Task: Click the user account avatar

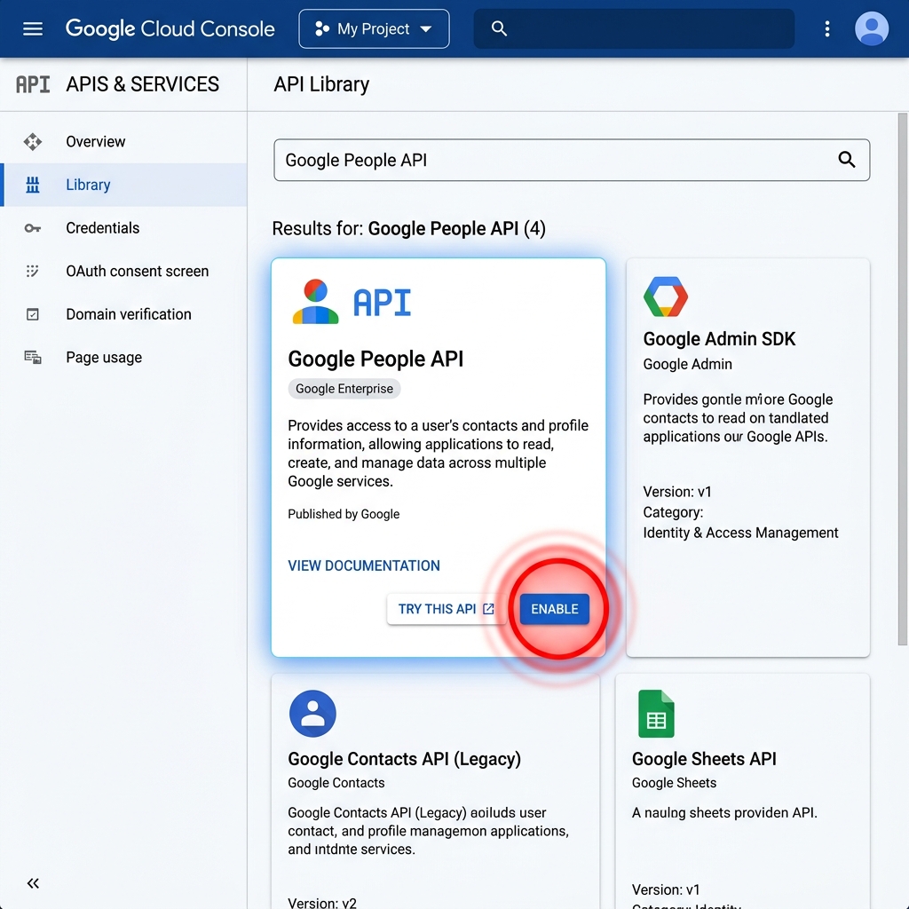Action: (871, 29)
